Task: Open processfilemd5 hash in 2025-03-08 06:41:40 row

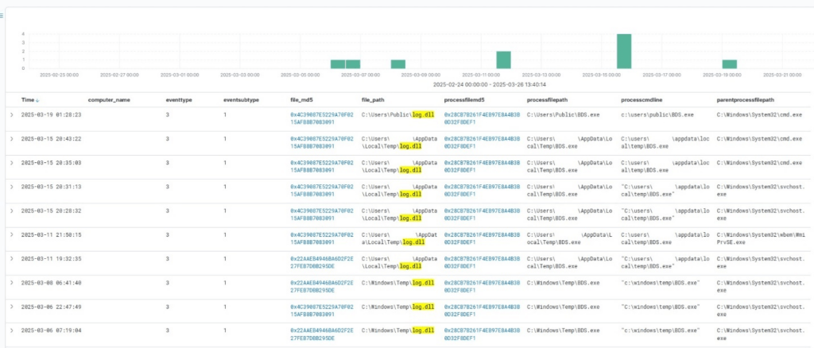Action: pos(482,287)
